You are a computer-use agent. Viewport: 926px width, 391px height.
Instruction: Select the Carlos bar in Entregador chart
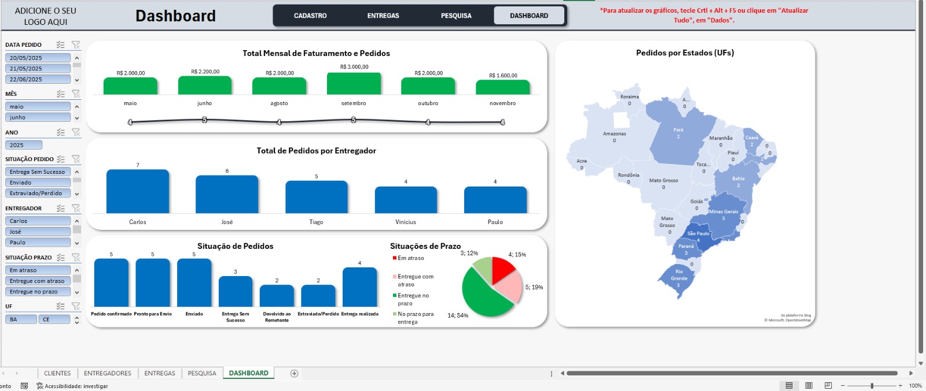tap(138, 191)
